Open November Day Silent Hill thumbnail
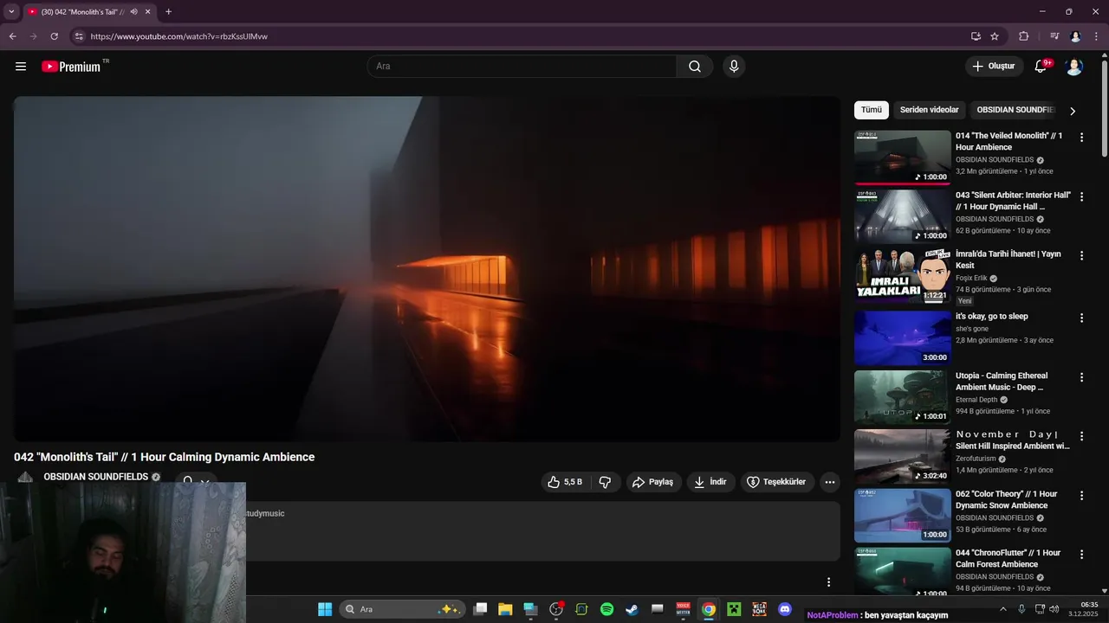 902,456
